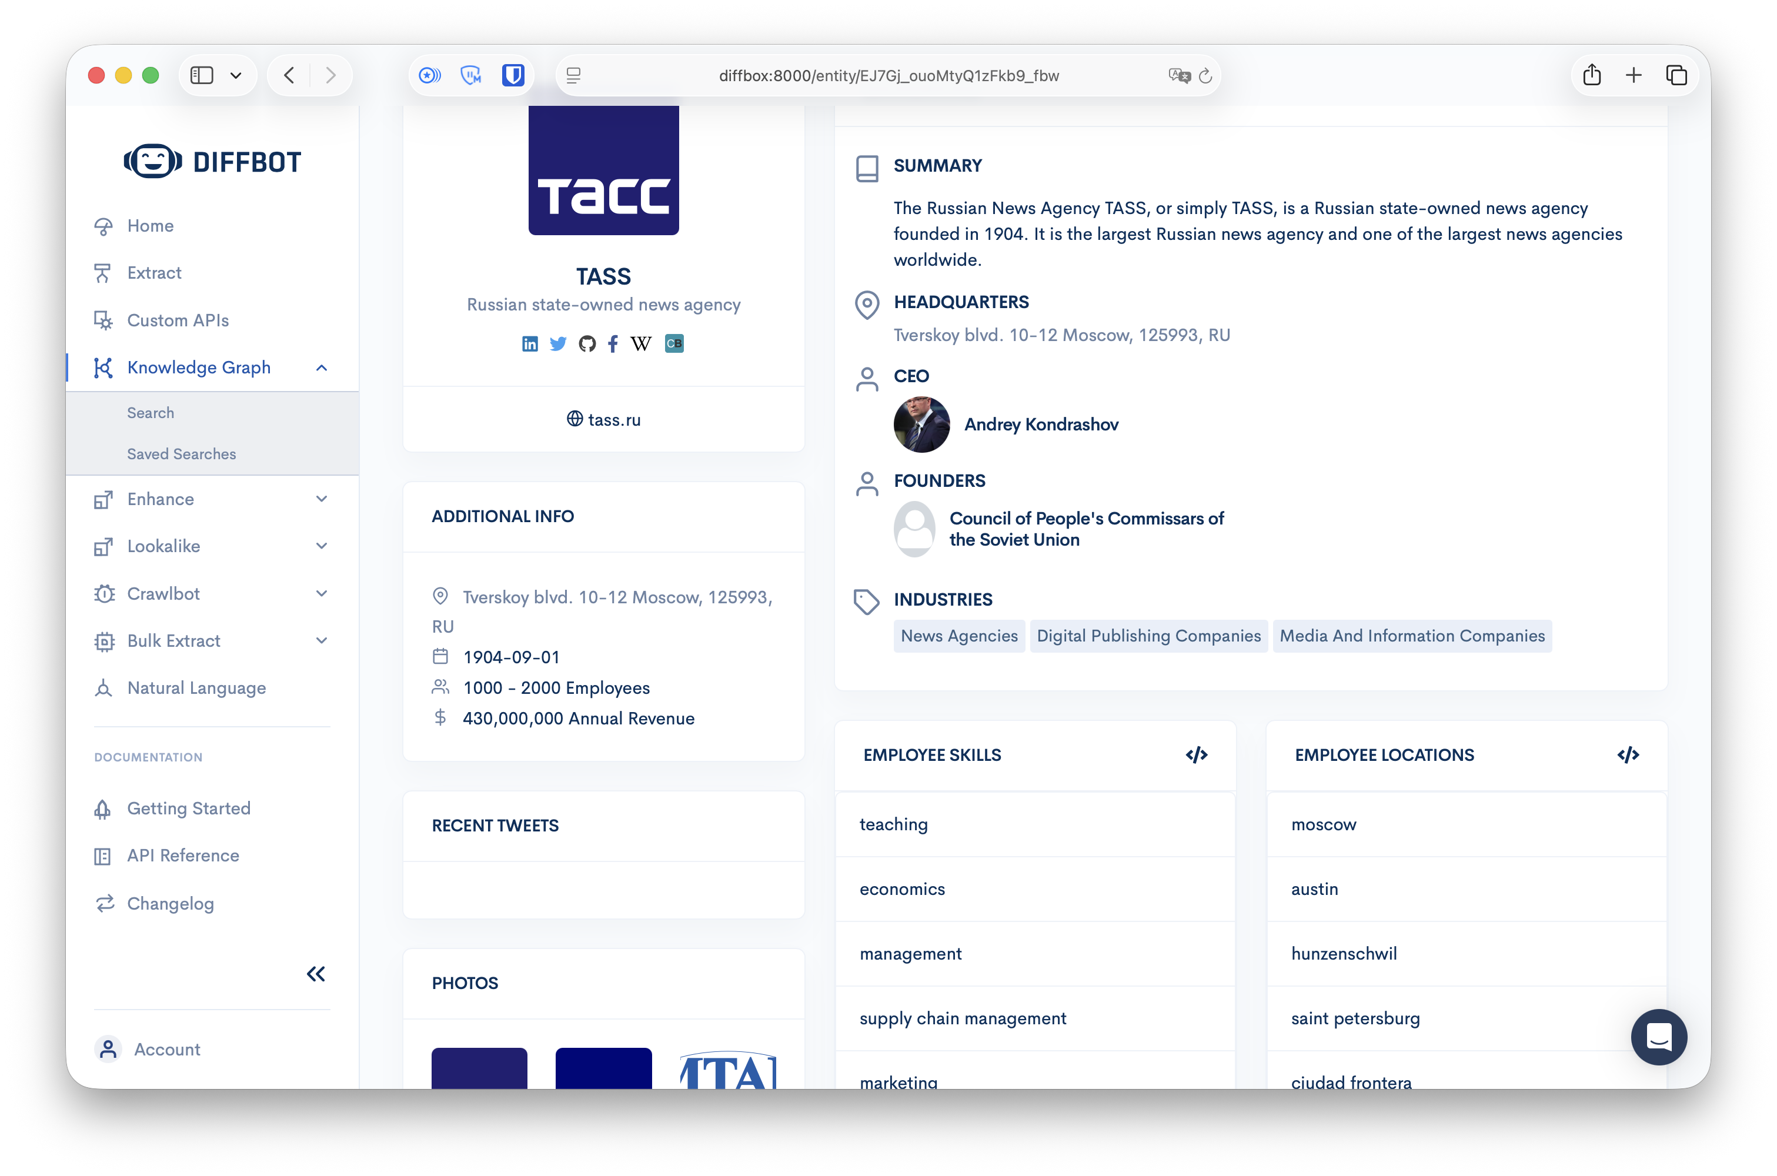Click the Diffbot logo
Screen dimensions: 1777x1176
[x=212, y=161]
